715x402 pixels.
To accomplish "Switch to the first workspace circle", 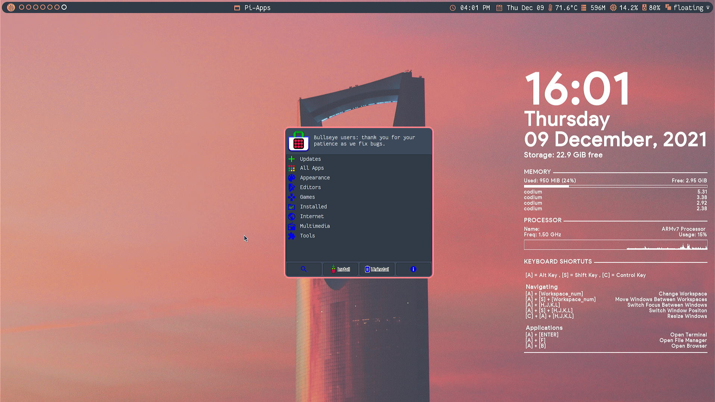I will tap(22, 7).
